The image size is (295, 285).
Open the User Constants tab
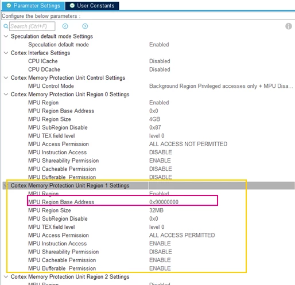(x=92, y=6)
